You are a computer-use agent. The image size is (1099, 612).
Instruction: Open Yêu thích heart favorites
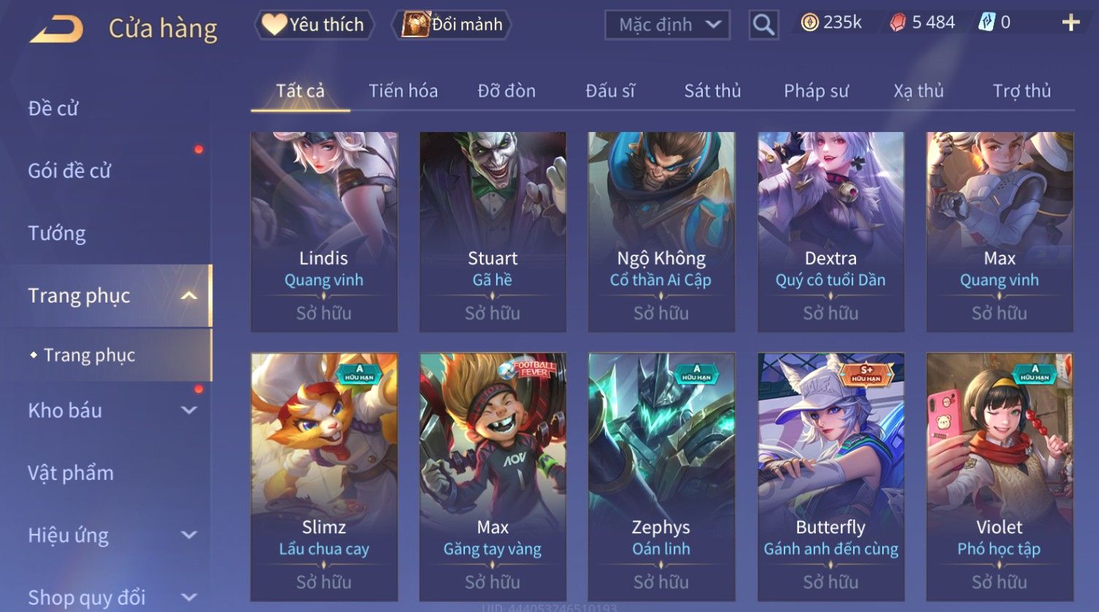(x=314, y=25)
